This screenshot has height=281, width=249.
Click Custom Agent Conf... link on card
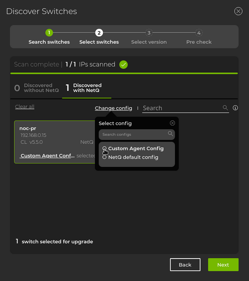47,156
